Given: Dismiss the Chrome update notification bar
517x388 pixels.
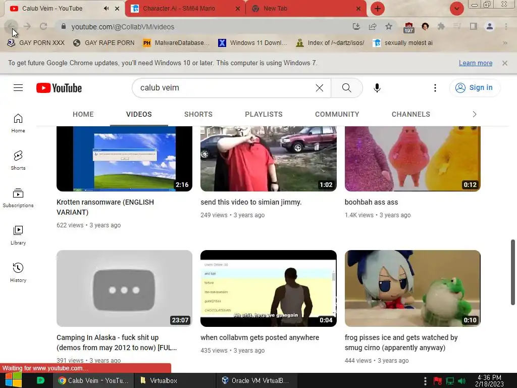Looking at the screenshot, I should (x=505, y=63).
